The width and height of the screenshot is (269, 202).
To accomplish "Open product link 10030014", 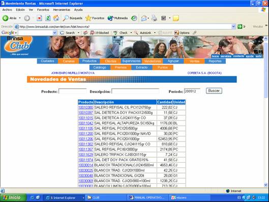I will (85, 165).
